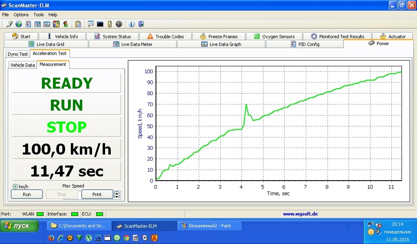Screen dimensions: 417x244
Task: Launch Google Chrome from quick launch
Action: pyautogui.click(x=126, y=237)
